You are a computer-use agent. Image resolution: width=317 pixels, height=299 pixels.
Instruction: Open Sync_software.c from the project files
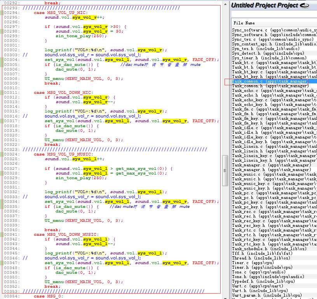[275, 30]
